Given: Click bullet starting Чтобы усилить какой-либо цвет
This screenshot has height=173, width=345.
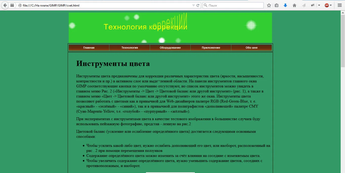Looking at the screenshot, I should click(178, 148).
